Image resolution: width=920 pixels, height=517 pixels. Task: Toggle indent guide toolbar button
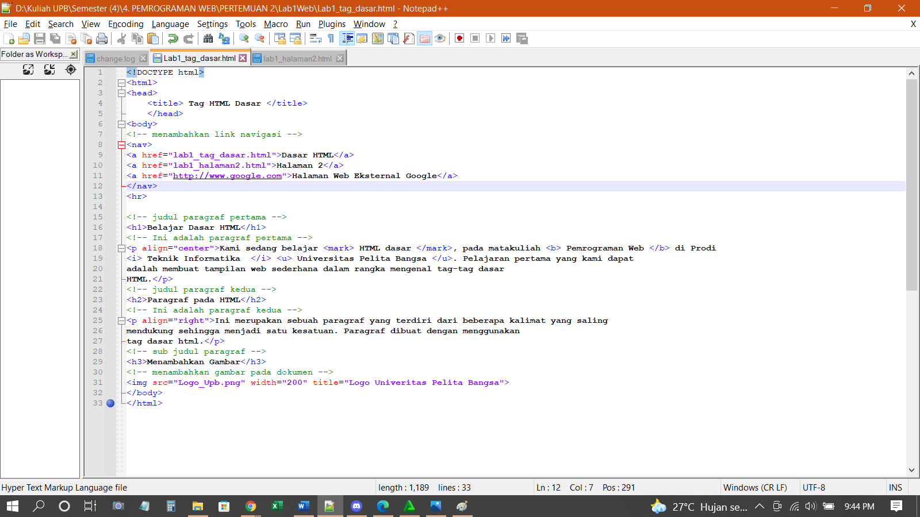(347, 38)
